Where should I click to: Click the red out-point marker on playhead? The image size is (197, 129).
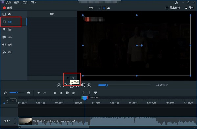click(88, 98)
